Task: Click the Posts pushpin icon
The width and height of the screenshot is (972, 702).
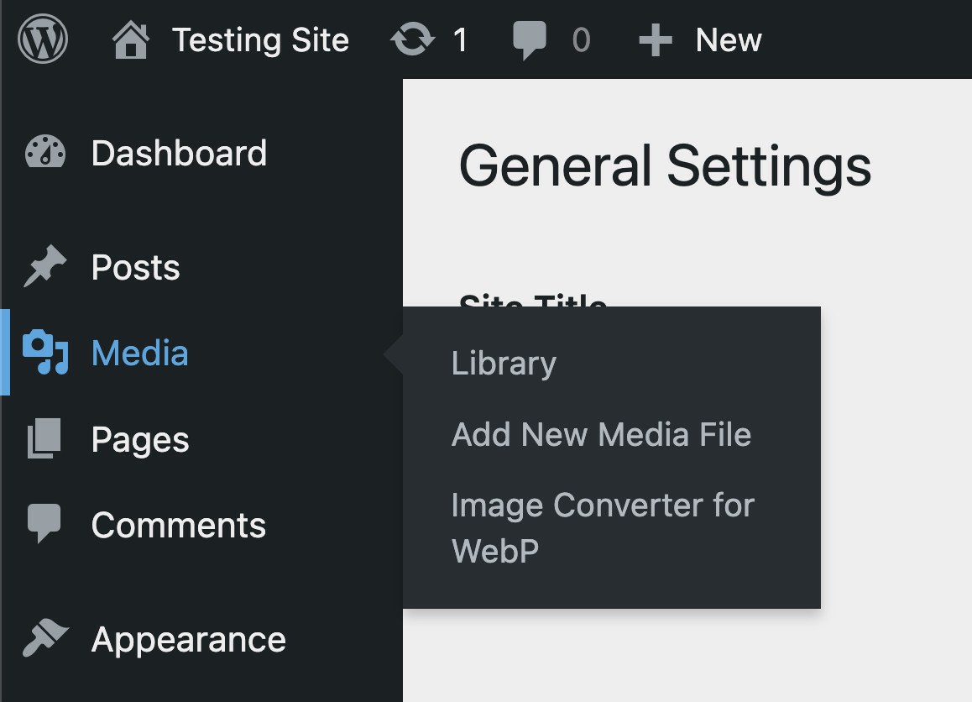Action: click(x=45, y=268)
